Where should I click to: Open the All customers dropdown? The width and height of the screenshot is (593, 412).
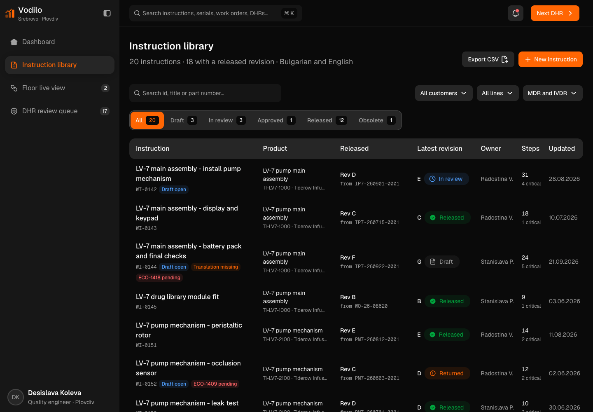[x=444, y=93]
